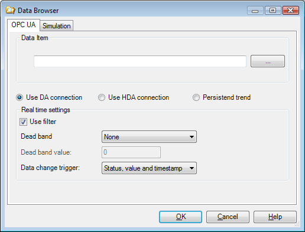This screenshot has height=232, width=305.
Task: Click the Cancel button
Action: (x=228, y=217)
